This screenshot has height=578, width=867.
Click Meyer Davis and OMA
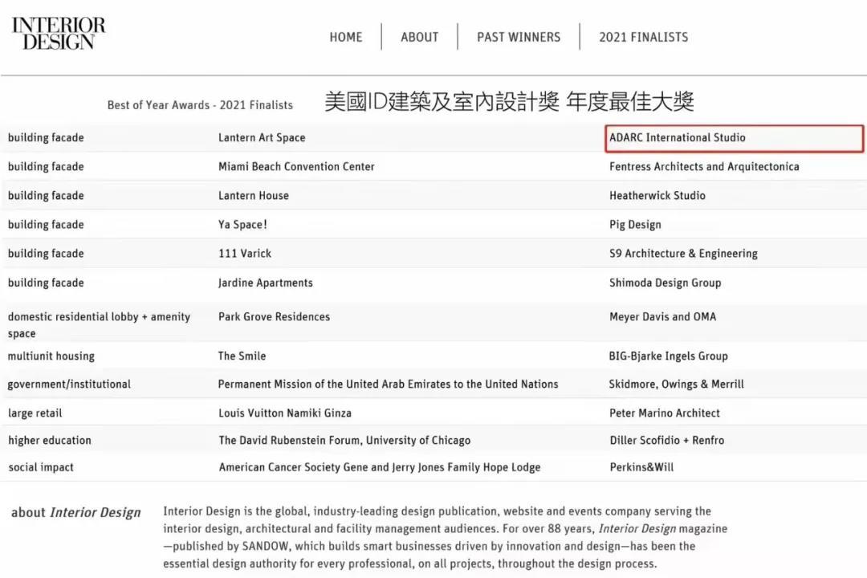(x=662, y=317)
